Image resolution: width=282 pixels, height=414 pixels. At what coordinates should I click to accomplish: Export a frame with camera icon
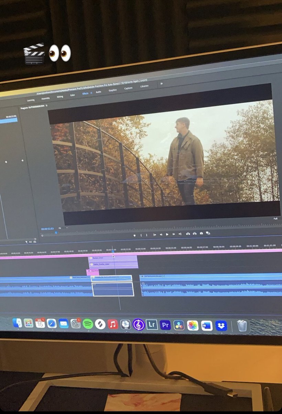point(201,233)
